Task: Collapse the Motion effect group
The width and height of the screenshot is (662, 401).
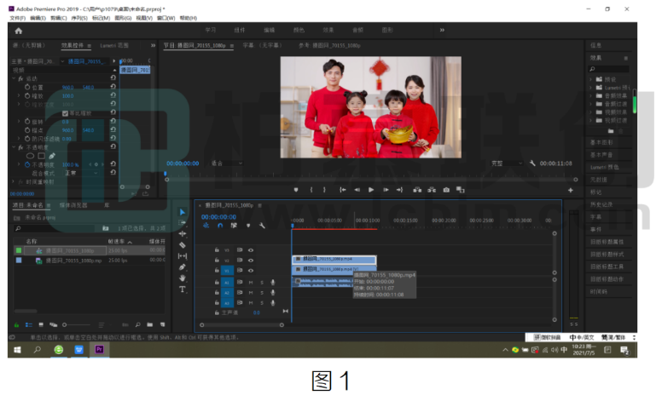Action: (x=14, y=78)
